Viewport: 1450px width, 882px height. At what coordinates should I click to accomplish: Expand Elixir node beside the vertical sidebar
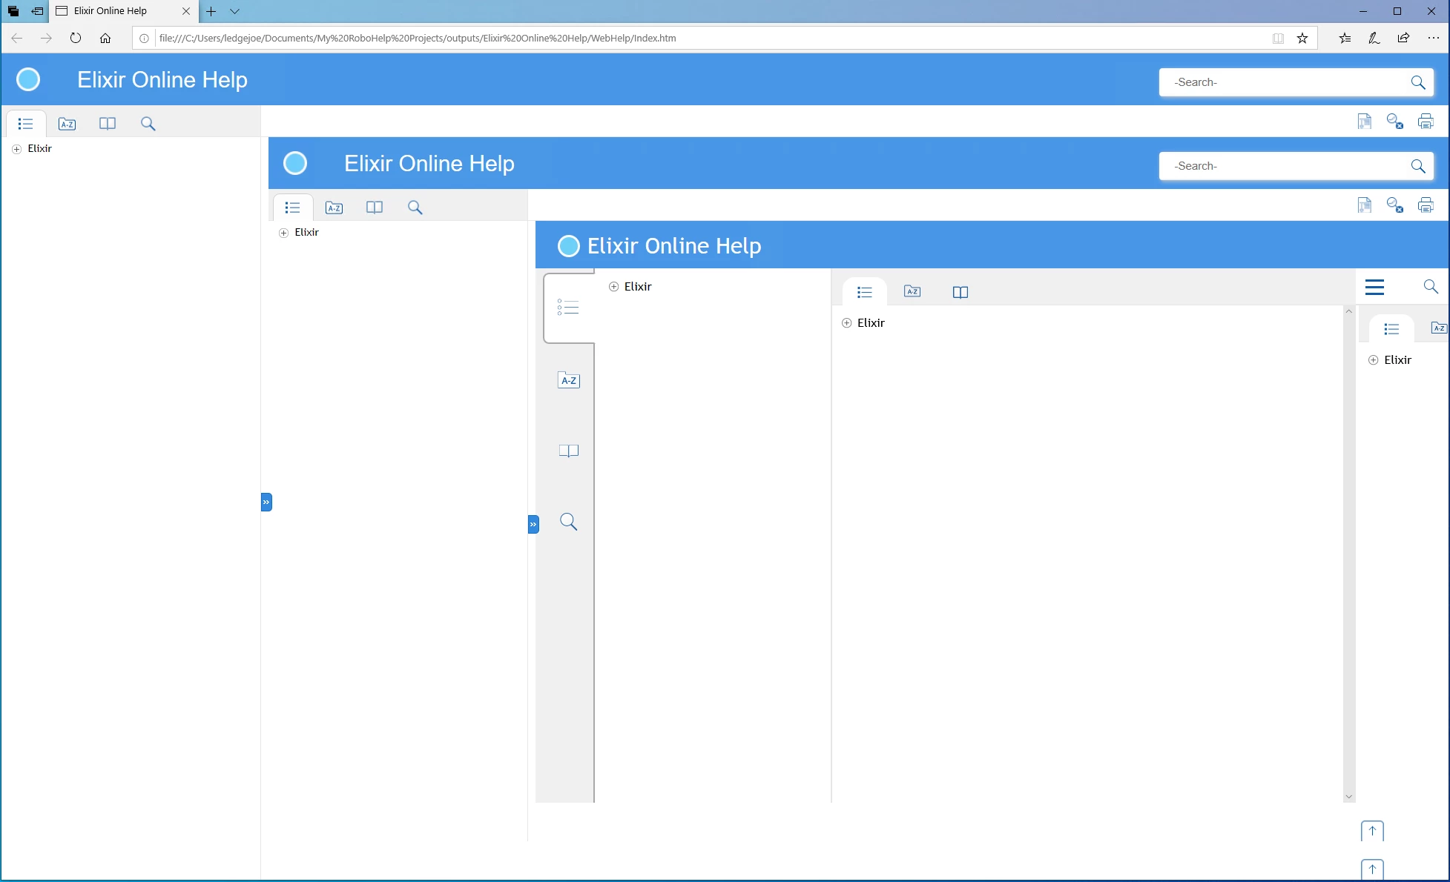coord(613,287)
